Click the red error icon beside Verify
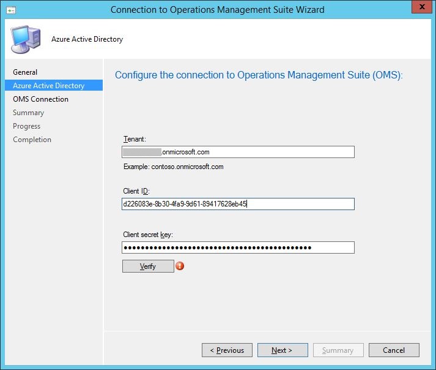 [x=180, y=266]
